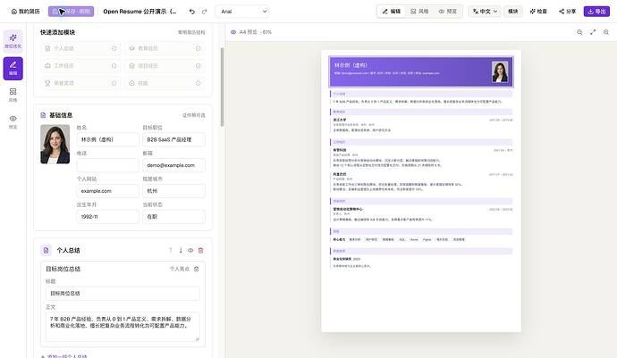Open the 证件照 options link in 基础信息
The height and width of the screenshot is (358, 617).
coord(194,115)
